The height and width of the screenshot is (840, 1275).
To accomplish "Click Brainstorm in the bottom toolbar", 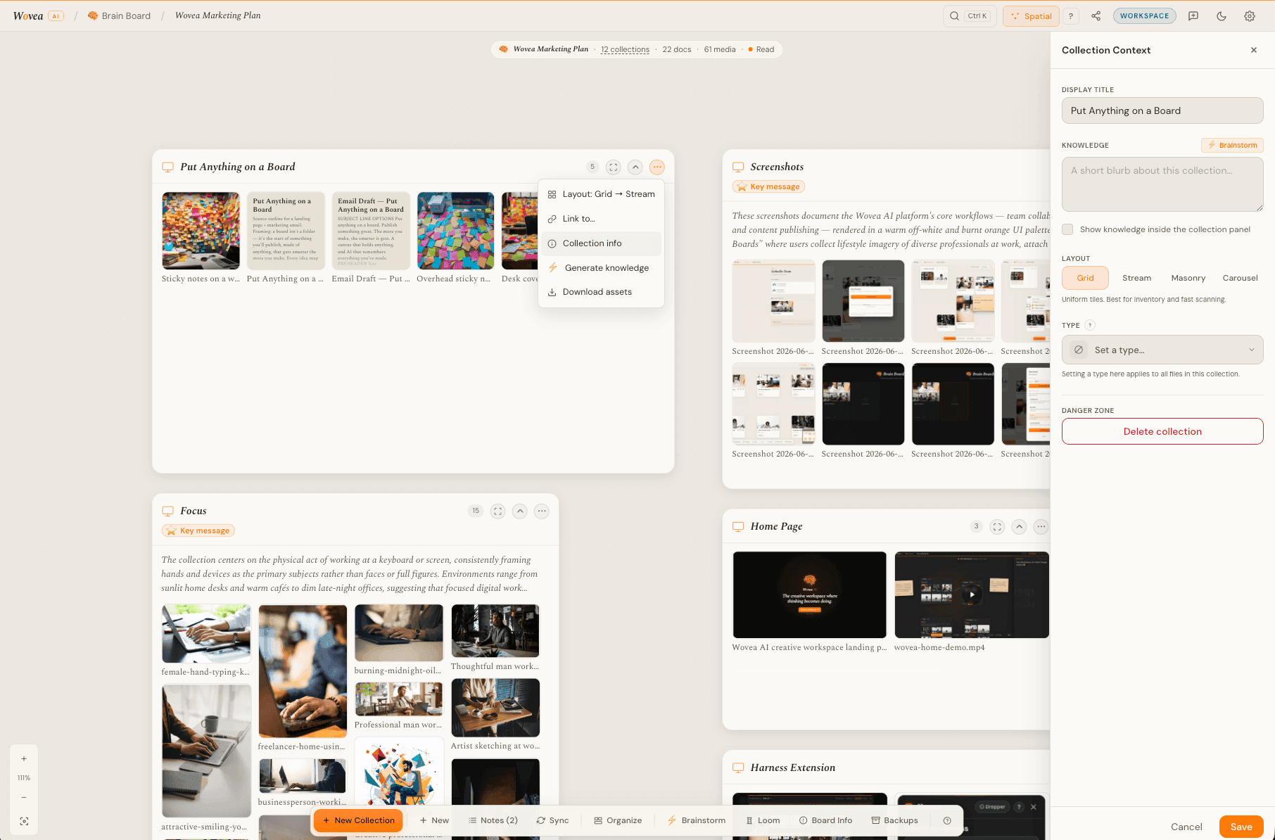I will coord(696,820).
